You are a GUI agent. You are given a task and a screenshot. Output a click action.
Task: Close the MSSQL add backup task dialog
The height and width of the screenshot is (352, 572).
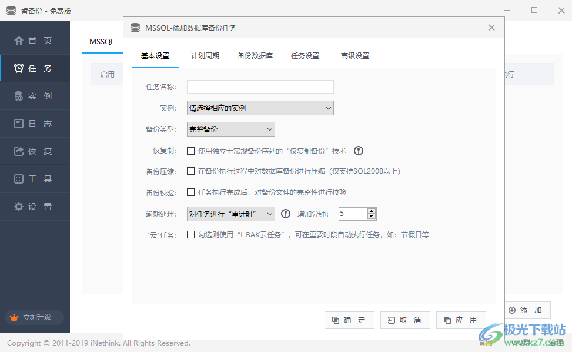click(491, 28)
